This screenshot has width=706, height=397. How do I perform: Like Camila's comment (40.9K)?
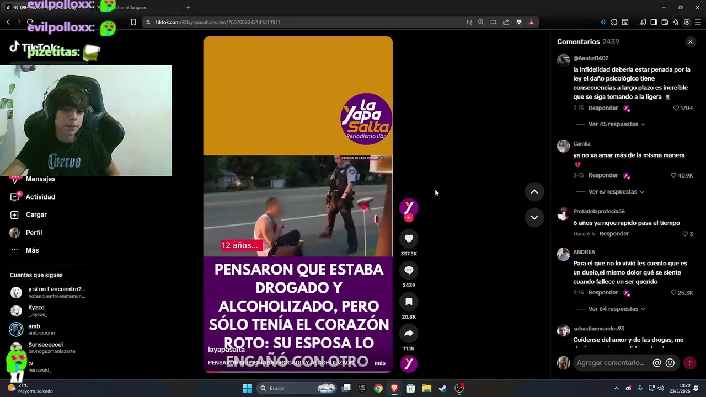[673, 175]
